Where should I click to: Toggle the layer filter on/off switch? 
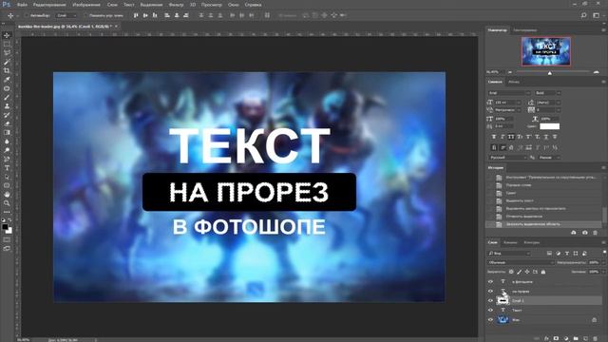604,252
